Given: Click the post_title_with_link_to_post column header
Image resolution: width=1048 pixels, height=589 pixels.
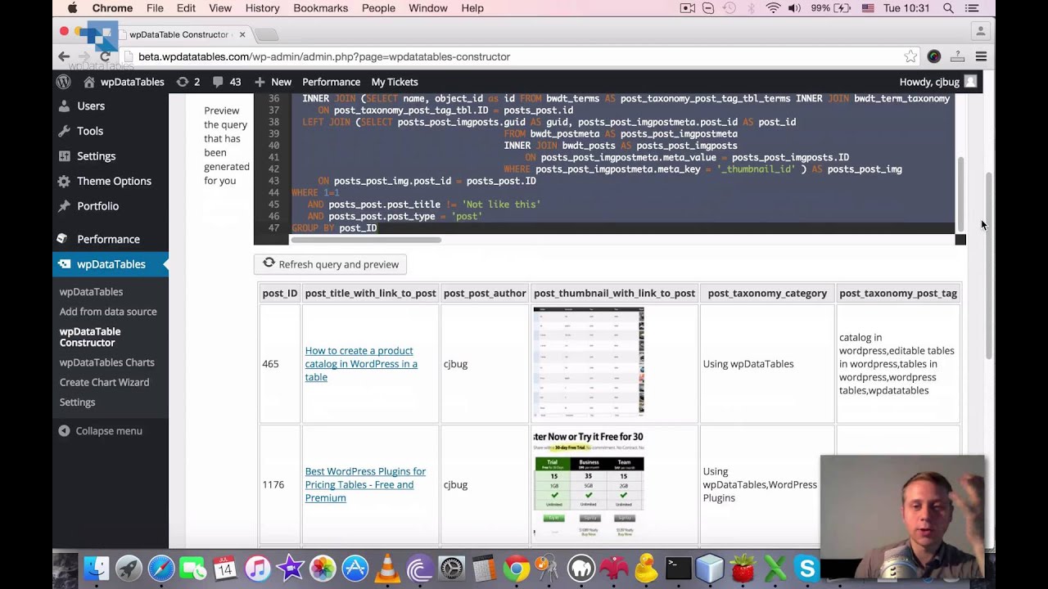Looking at the screenshot, I should (370, 293).
